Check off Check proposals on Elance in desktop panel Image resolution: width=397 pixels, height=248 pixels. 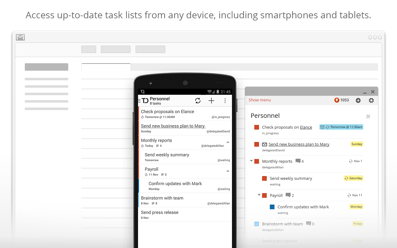point(256,127)
